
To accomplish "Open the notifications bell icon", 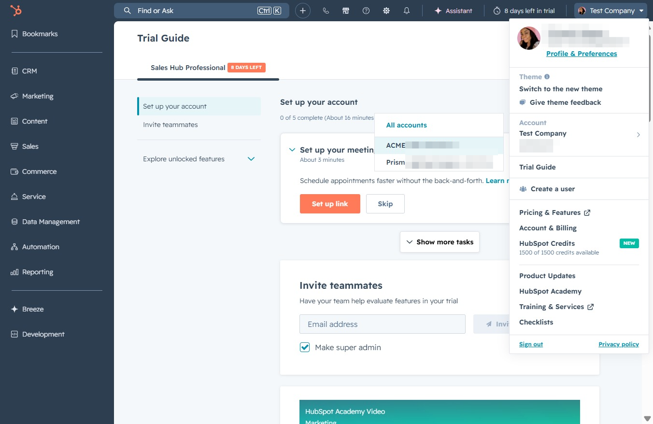I will tap(407, 11).
